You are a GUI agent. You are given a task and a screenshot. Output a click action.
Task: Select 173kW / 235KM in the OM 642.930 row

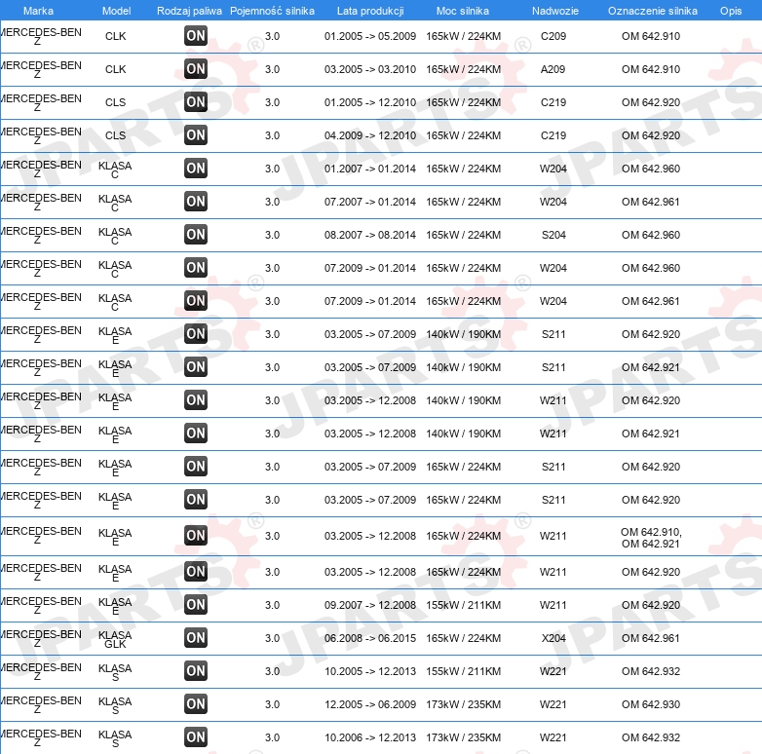click(463, 704)
